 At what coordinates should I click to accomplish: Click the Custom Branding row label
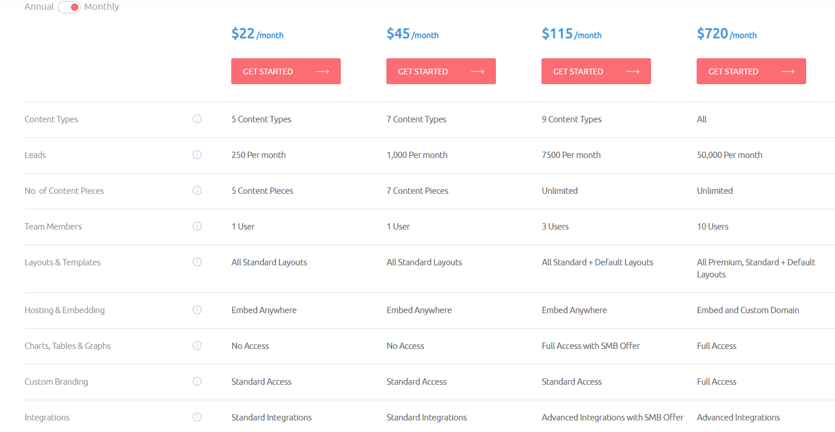[57, 382]
